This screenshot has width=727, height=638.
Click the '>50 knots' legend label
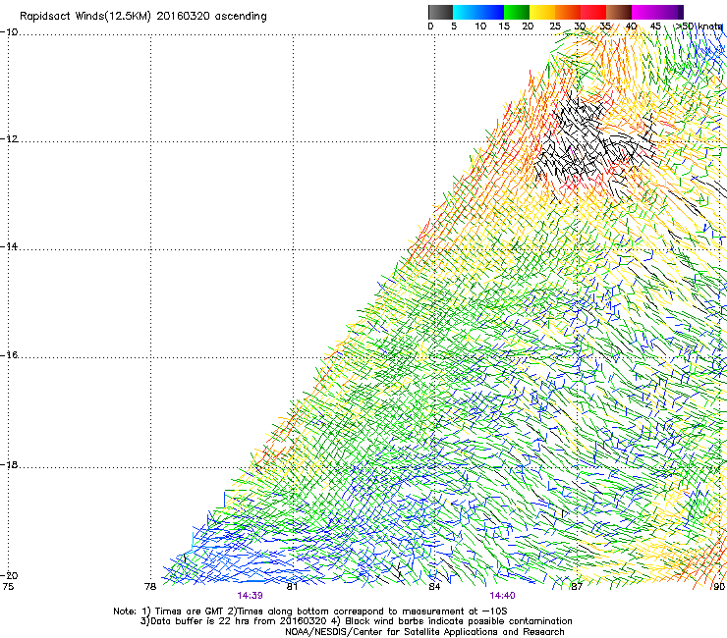(x=699, y=27)
